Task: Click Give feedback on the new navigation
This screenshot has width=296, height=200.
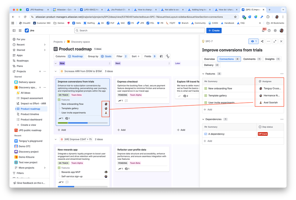Action: click(29, 183)
